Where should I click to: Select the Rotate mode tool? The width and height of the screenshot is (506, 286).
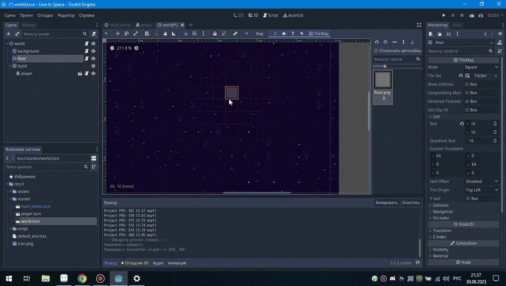(126, 33)
